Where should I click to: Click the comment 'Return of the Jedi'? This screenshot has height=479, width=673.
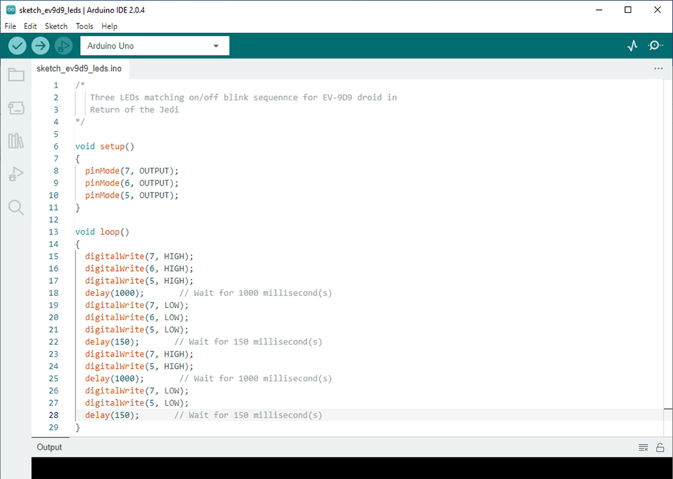(135, 110)
